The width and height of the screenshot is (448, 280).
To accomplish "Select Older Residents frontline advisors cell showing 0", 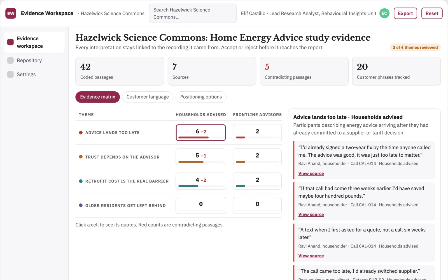I will click(x=257, y=205).
